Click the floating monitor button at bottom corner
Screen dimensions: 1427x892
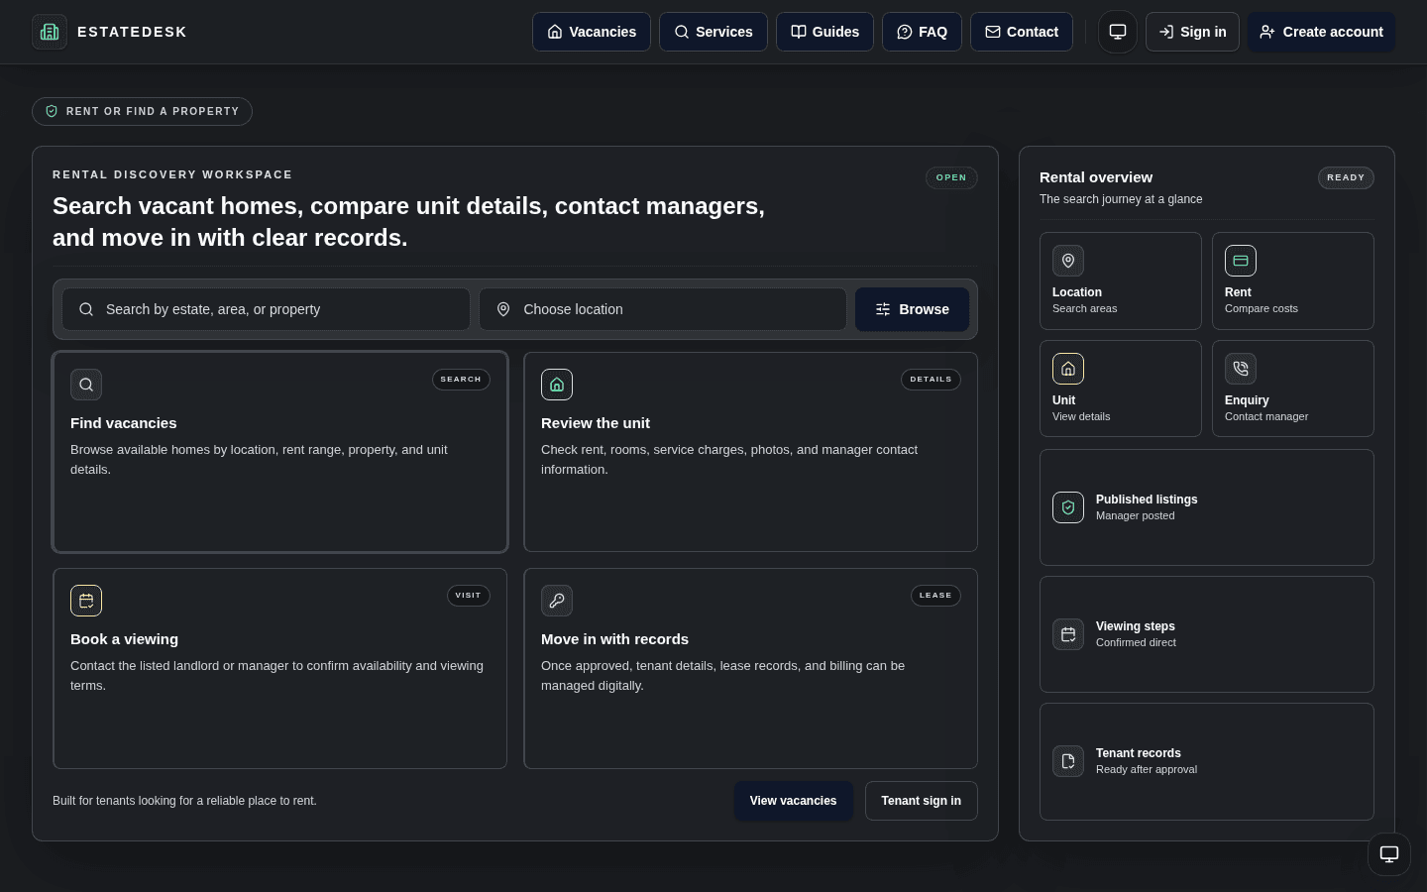point(1389,854)
